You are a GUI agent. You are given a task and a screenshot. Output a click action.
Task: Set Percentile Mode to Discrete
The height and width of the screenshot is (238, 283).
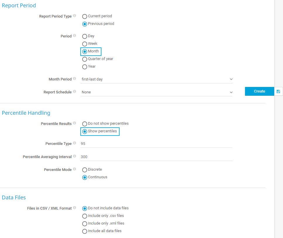pos(85,170)
